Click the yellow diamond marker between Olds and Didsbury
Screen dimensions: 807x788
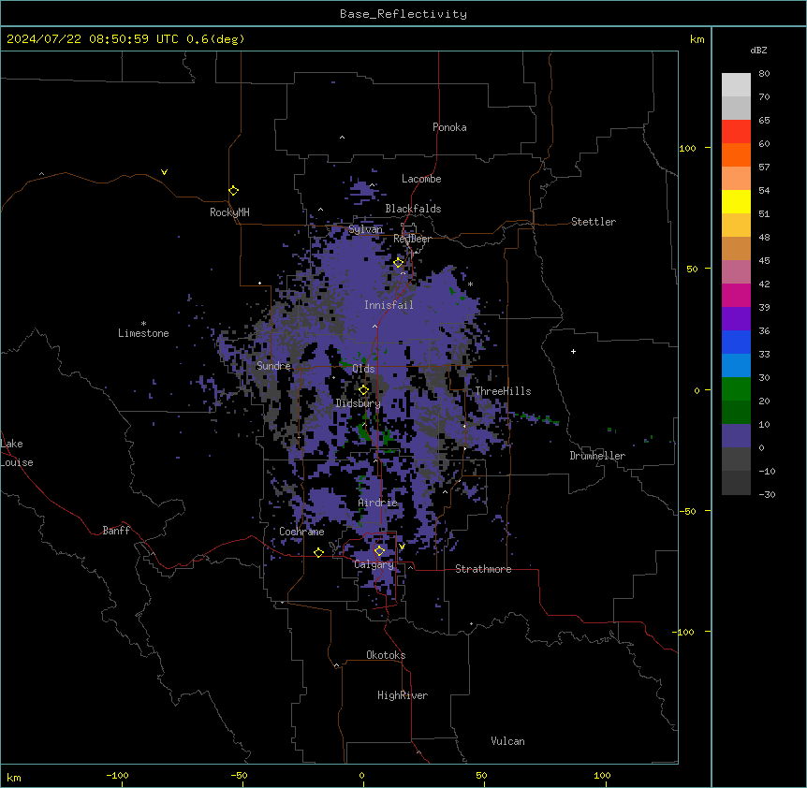point(363,390)
